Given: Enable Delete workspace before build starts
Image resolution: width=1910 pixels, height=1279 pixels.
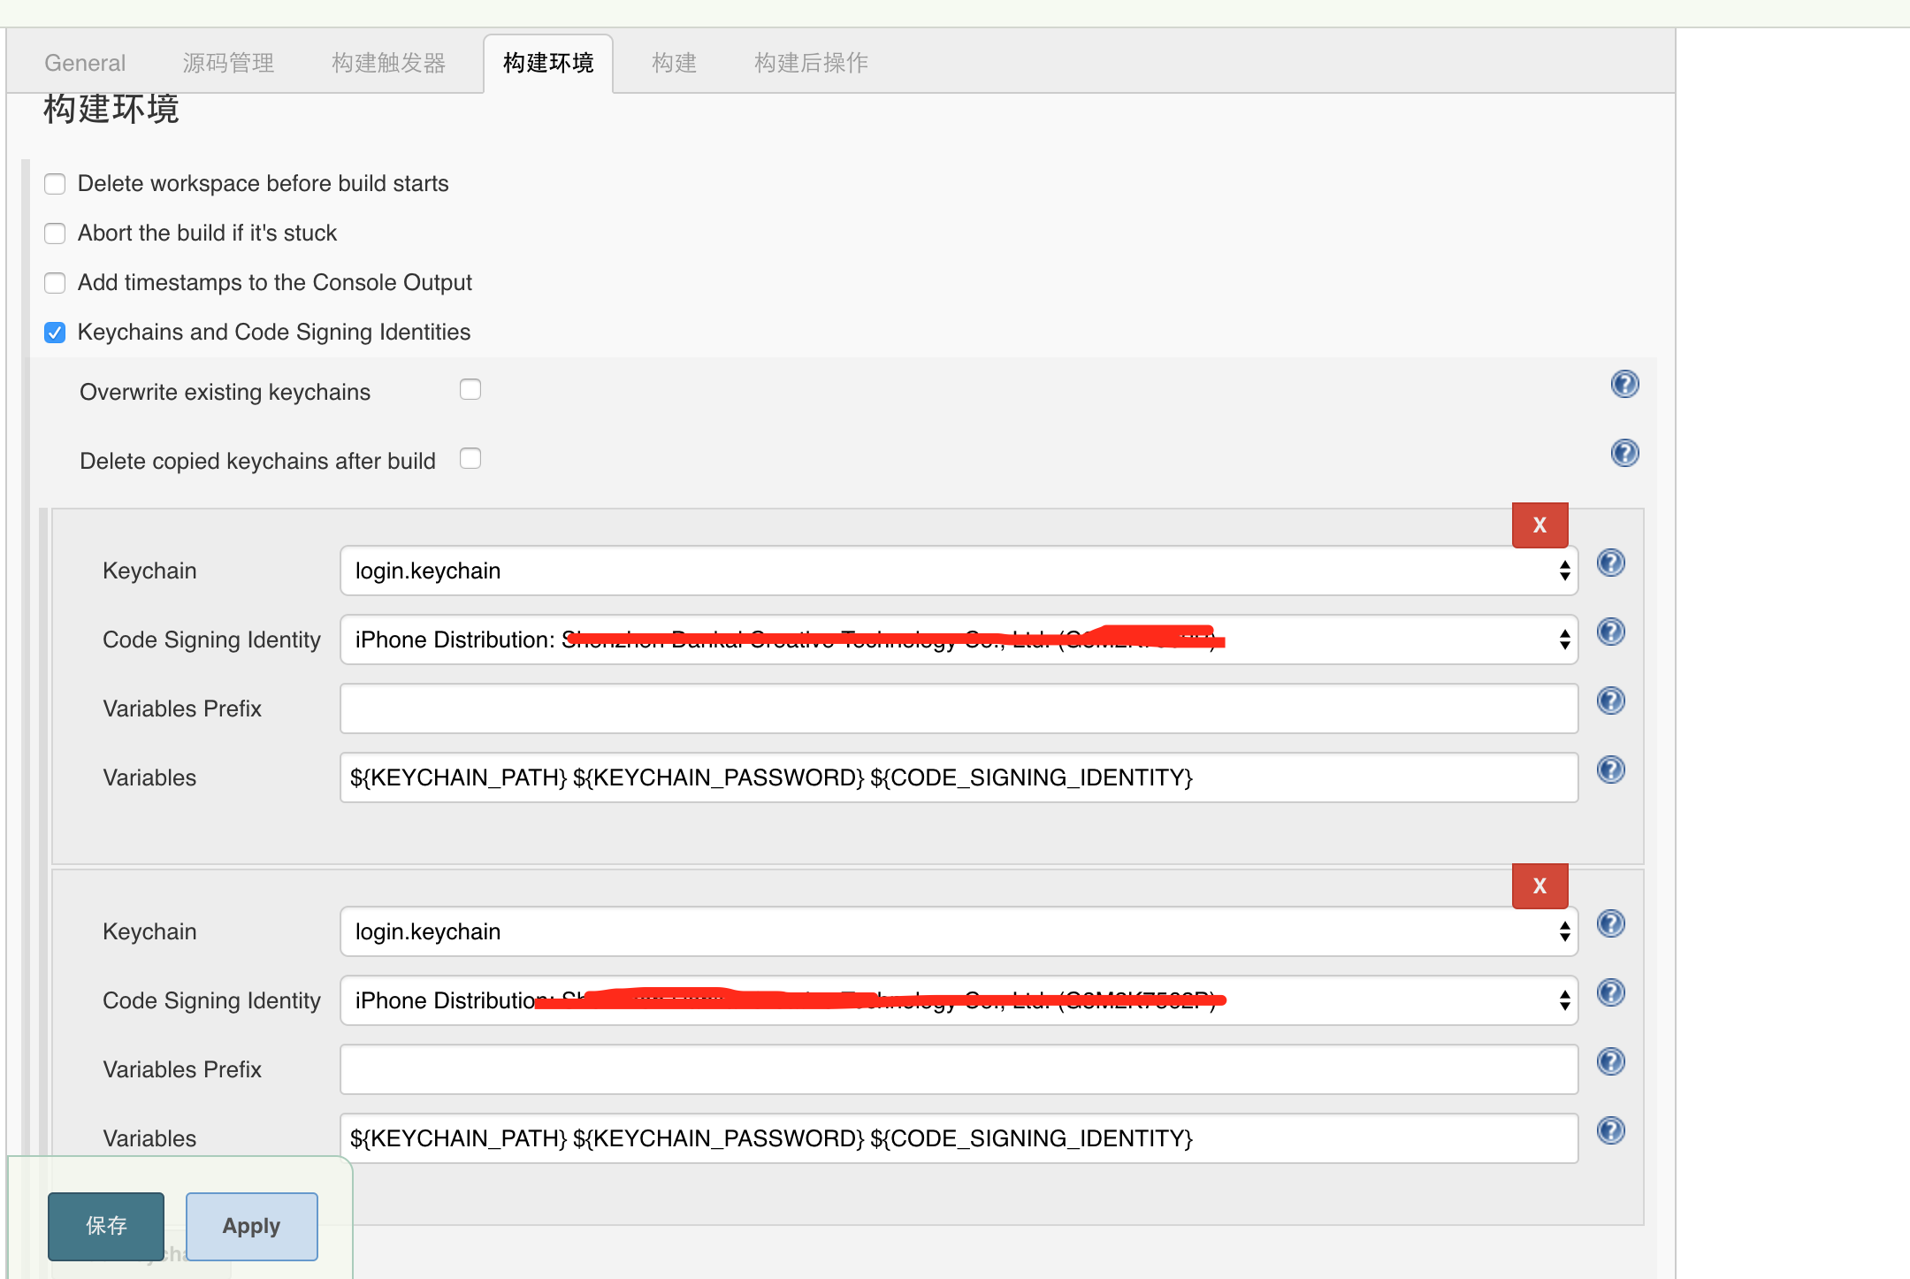Looking at the screenshot, I should point(55,184).
